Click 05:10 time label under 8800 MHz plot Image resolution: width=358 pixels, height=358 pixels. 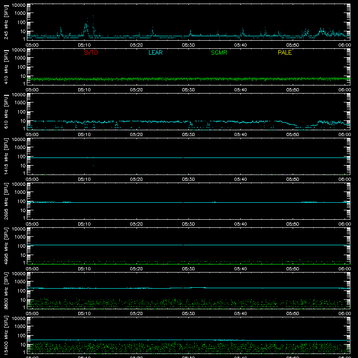tap(84, 314)
